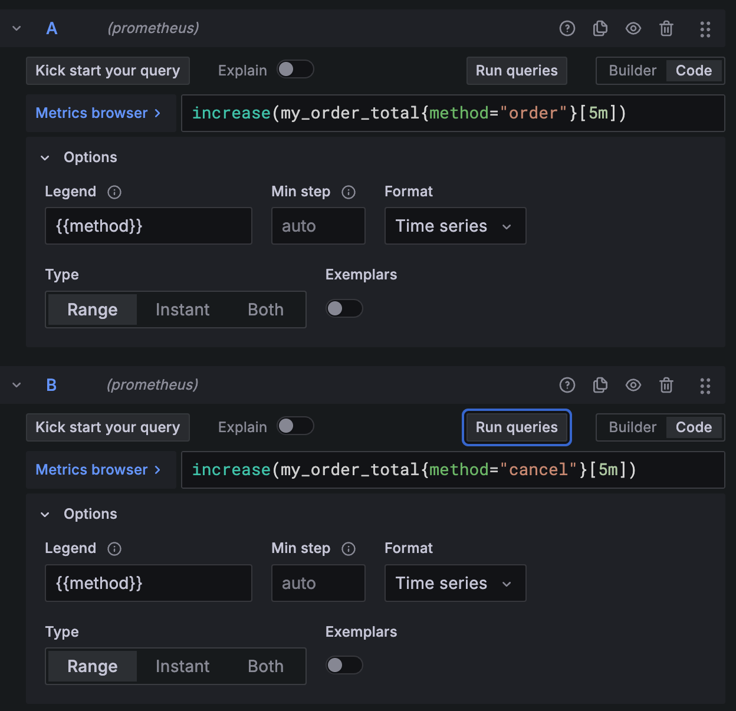Open Format dropdown in query B
The width and height of the screenshot is (736, 711).
click(x=455, y=583)
